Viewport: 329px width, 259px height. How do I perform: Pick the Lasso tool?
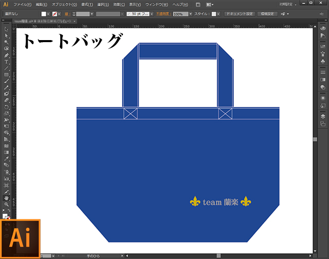tap(6, 49)
